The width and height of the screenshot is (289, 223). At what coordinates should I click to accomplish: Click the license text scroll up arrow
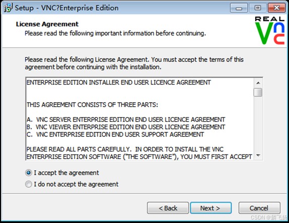(258, 83)
